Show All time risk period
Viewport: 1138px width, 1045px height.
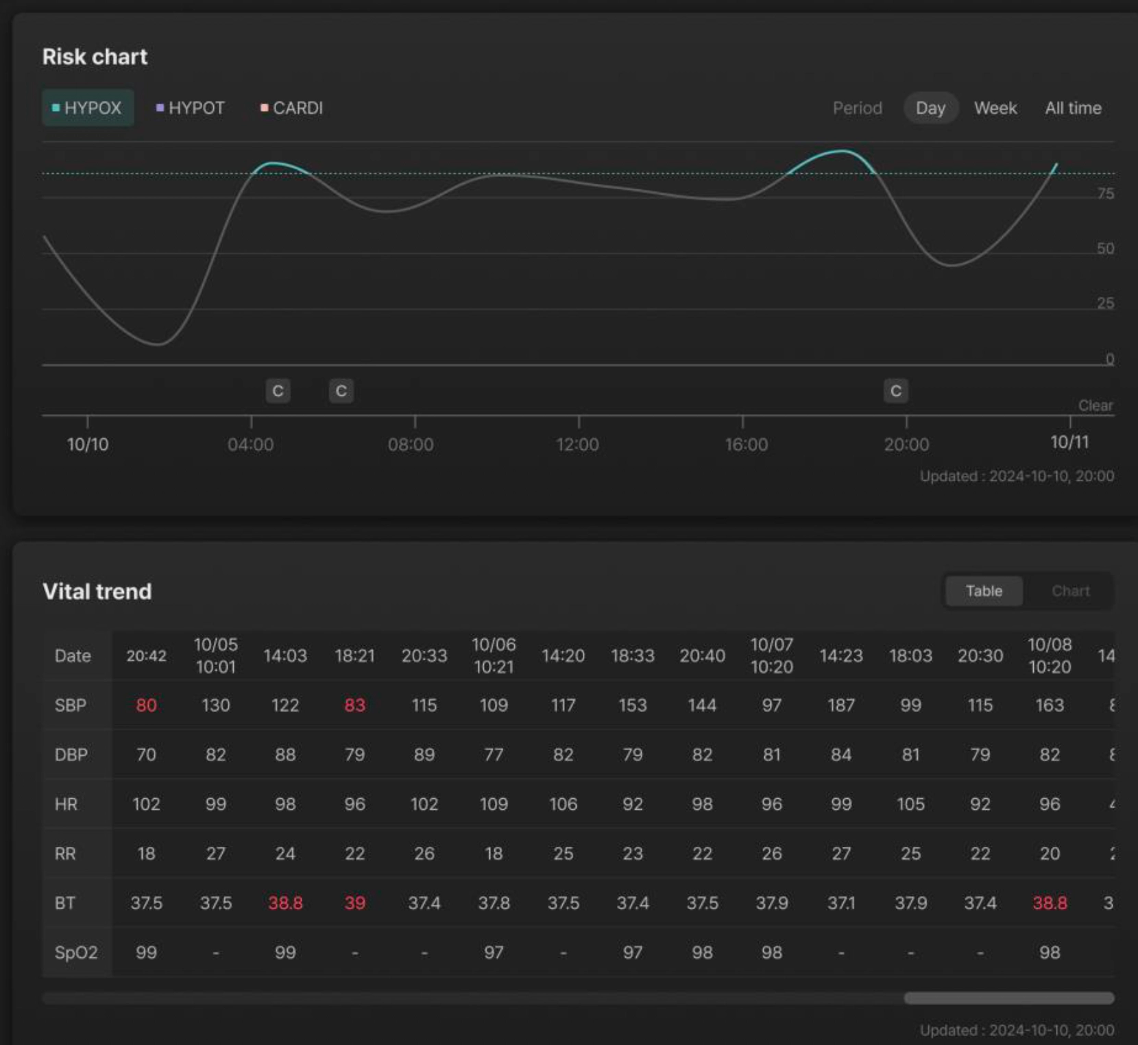[1073, 108]
